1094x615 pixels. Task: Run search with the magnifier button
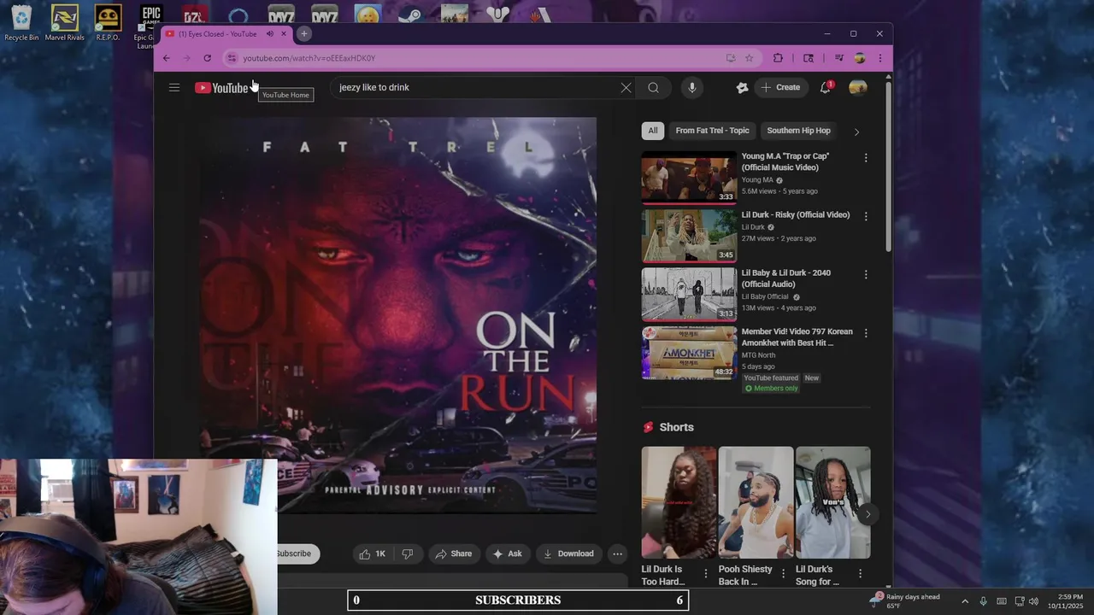[x=653, y=87]
